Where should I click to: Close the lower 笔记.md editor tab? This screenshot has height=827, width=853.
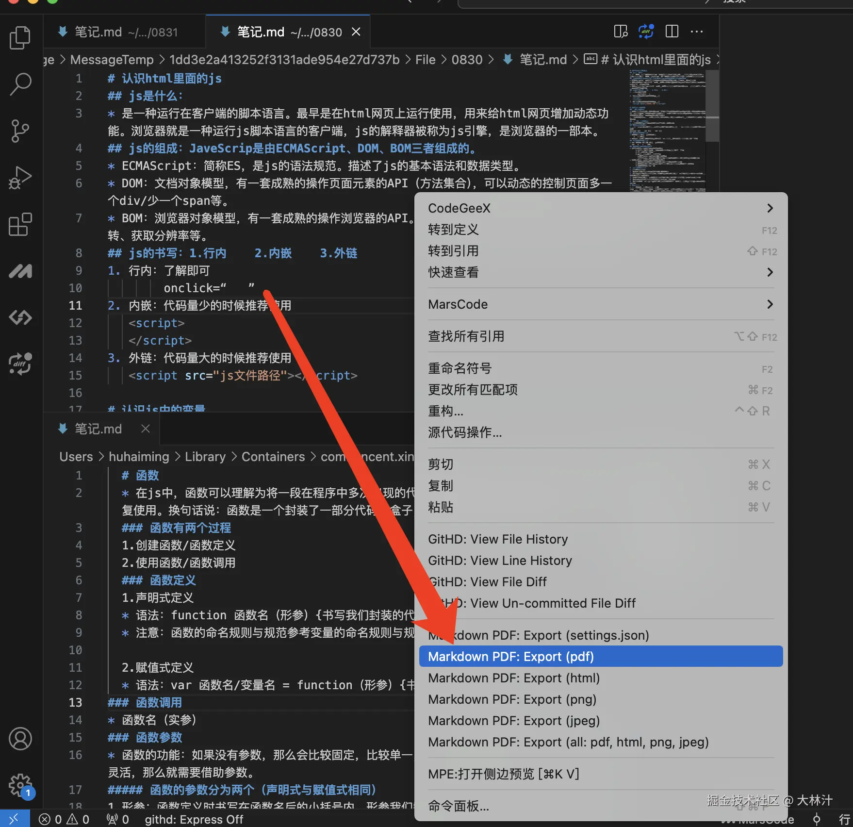click(x=146, y=429)
